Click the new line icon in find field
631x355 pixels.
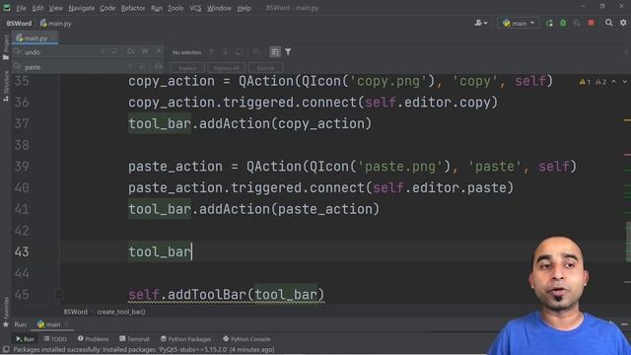coord(114,51)
